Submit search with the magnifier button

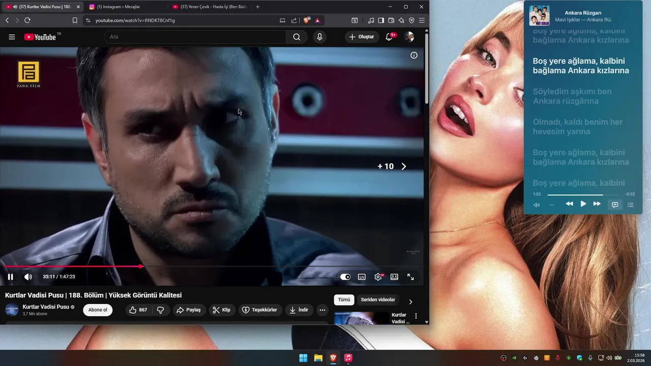[297, 37]
